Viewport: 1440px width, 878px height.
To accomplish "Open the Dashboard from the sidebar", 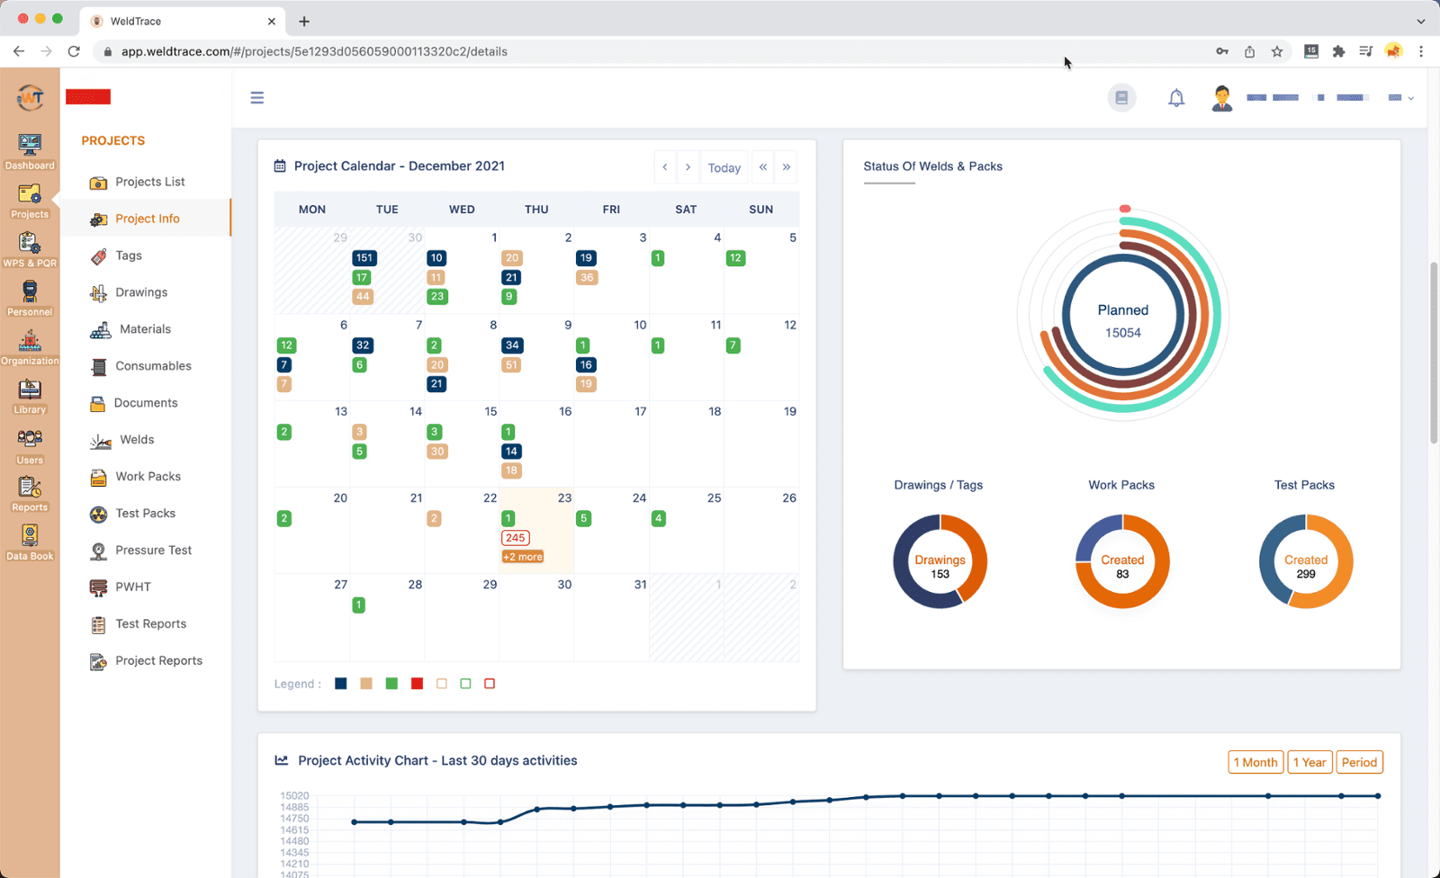I will (30, 148).
